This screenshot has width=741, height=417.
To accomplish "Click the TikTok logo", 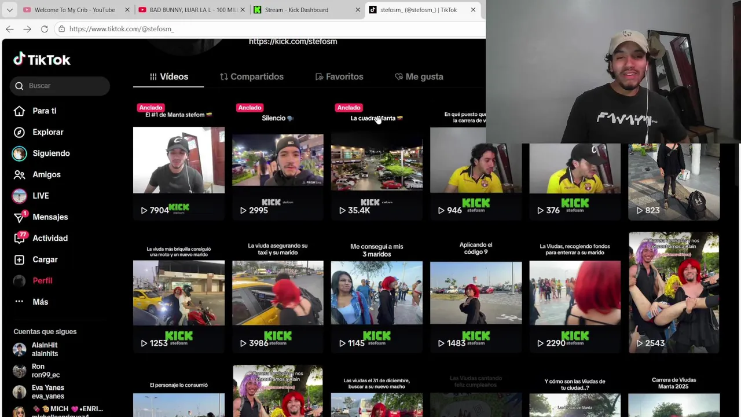I will pyautogui.click(x=42, y=60).
